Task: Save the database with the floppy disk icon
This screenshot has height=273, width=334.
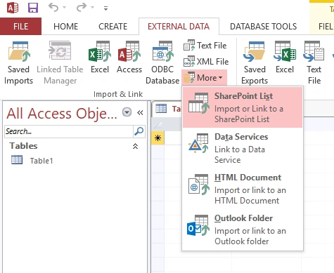Action: (x=33, y=8)
